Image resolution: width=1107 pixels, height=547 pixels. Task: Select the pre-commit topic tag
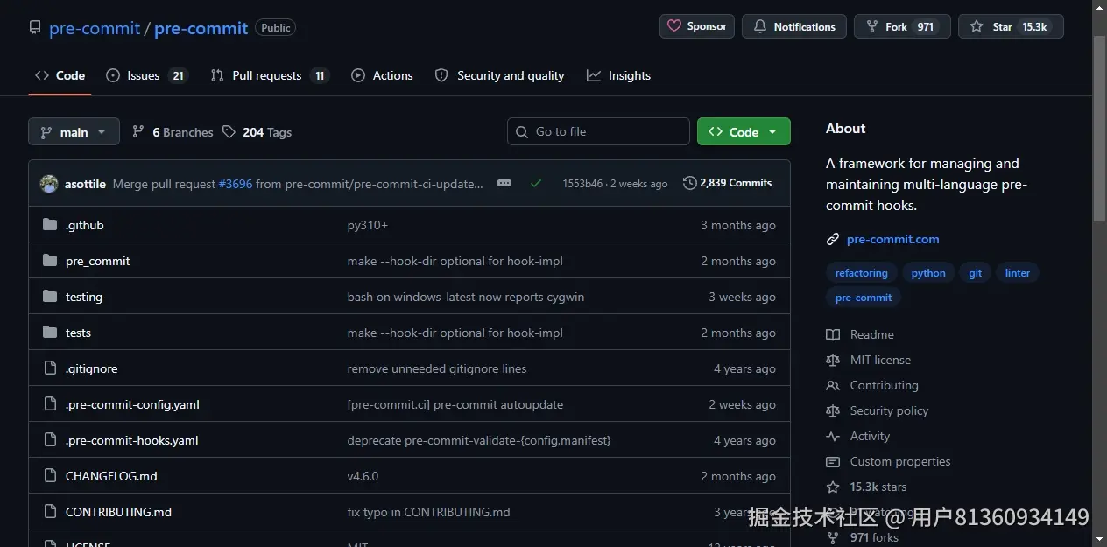point(864,298)
